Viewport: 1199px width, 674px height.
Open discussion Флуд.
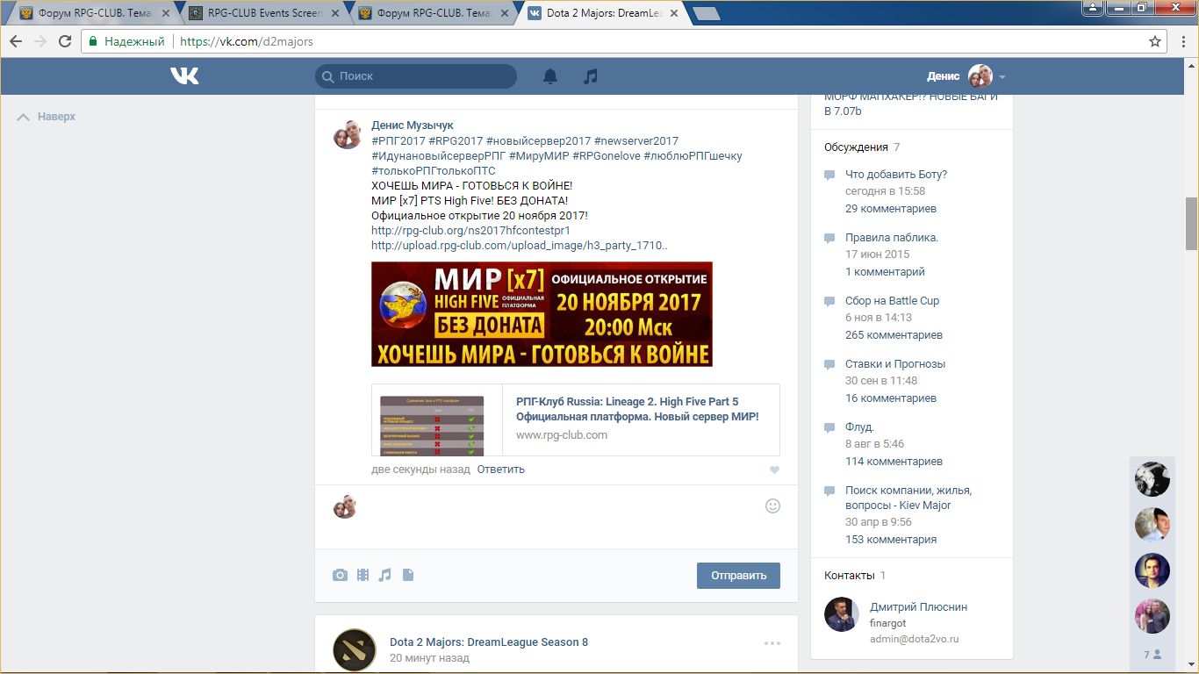pos(859,427)
